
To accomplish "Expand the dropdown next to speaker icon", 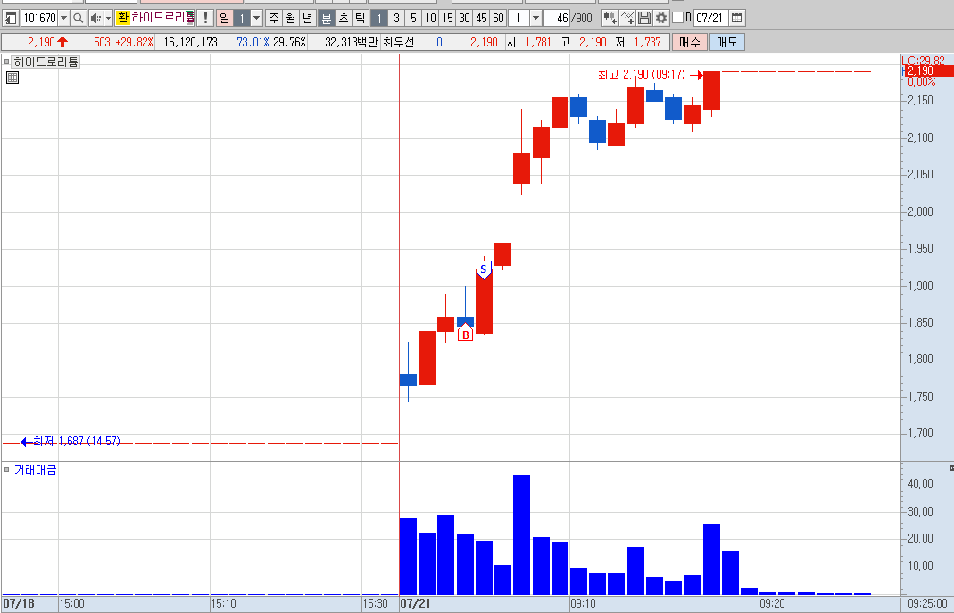I will (x=108, y=18).
